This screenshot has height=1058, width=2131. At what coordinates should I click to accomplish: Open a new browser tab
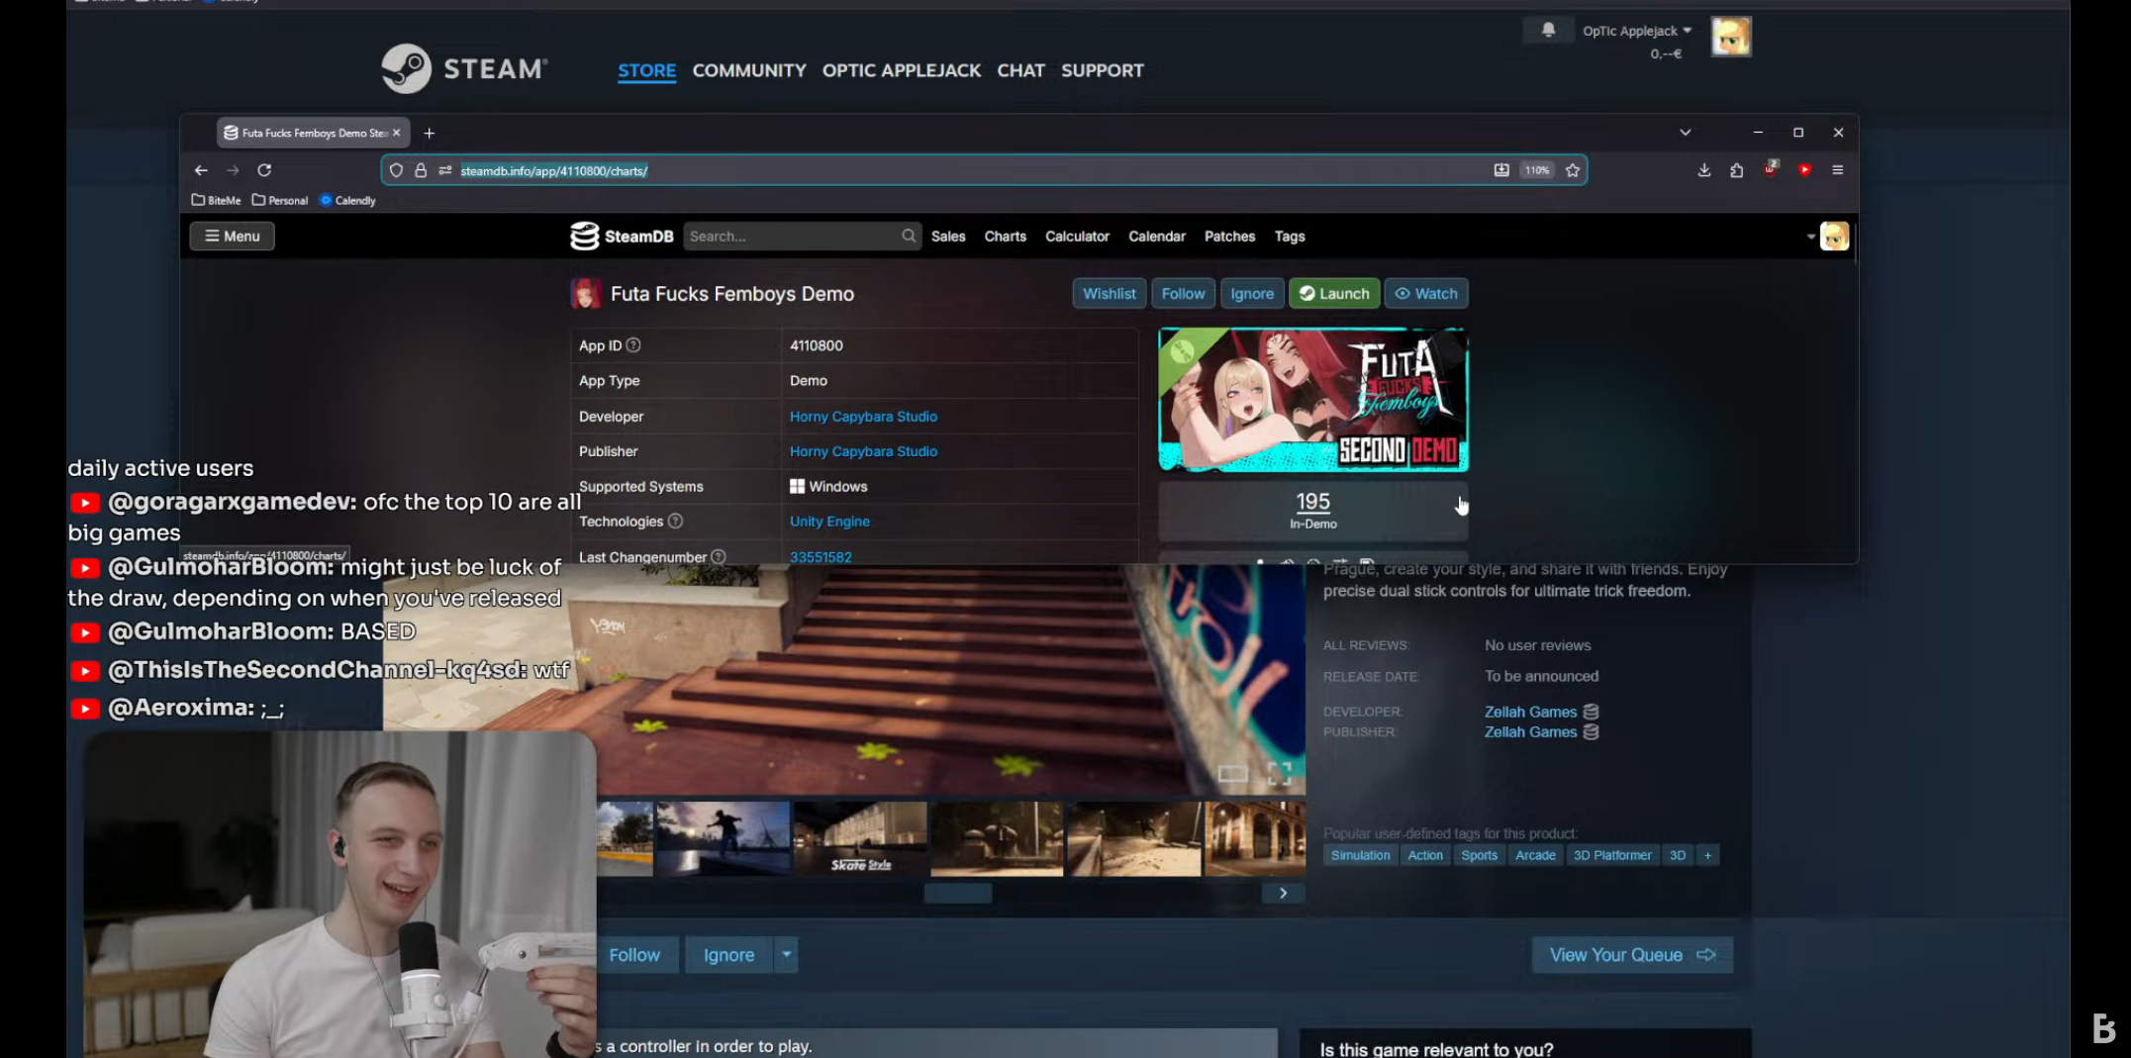coord(429,133)
